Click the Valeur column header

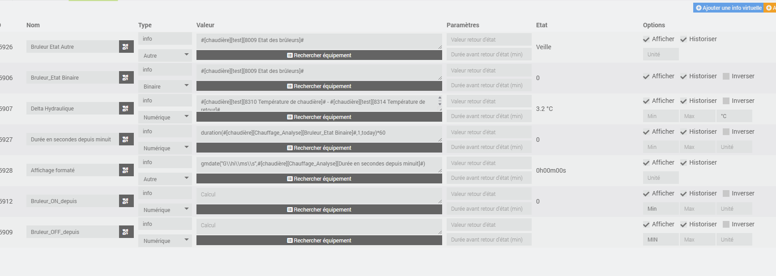pos(205,25)
